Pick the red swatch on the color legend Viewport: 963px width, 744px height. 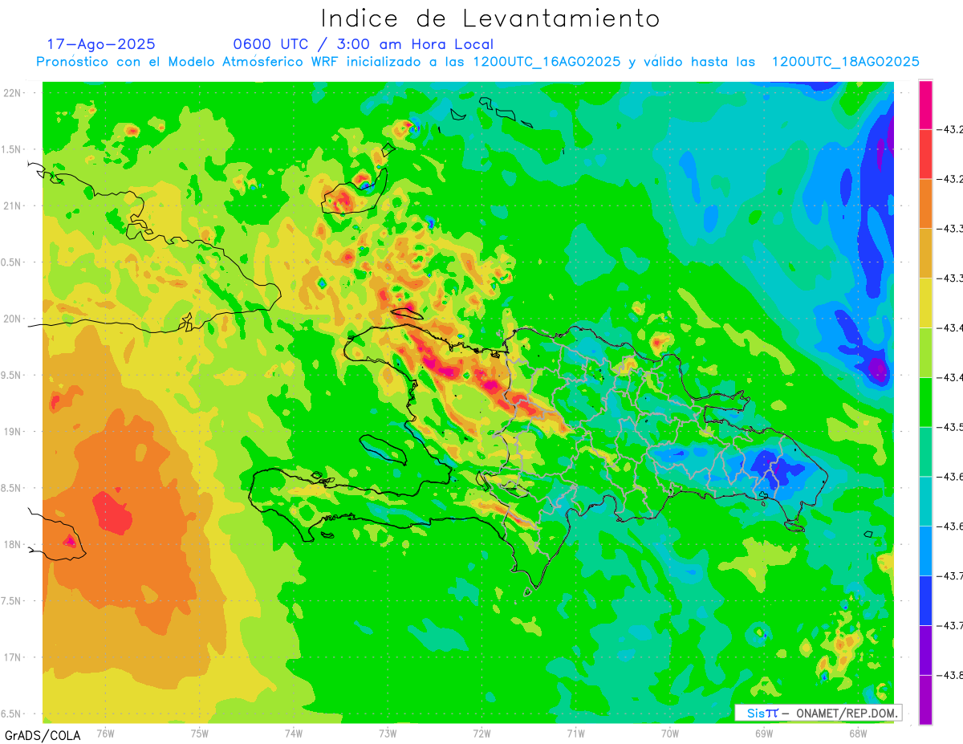click(x=925, y=154)
